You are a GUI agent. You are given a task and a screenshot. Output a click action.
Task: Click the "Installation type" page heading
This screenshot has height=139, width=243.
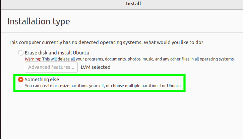point(39,22)
